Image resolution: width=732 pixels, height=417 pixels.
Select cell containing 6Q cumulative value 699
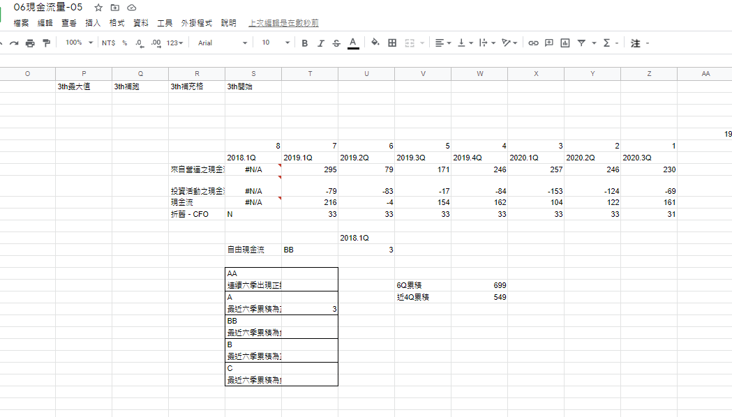479,285
